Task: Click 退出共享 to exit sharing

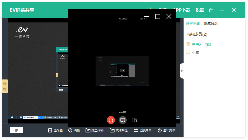Action: (166, 130)
